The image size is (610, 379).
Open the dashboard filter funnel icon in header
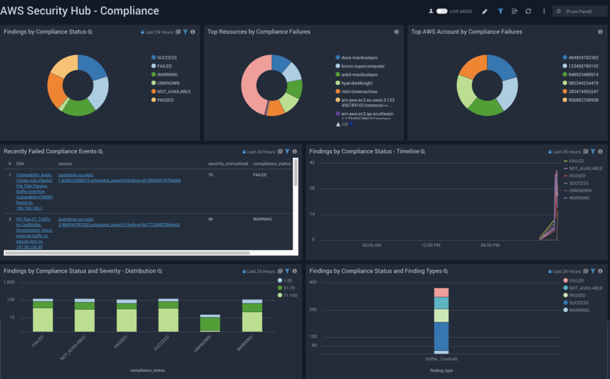click(500, 11)
